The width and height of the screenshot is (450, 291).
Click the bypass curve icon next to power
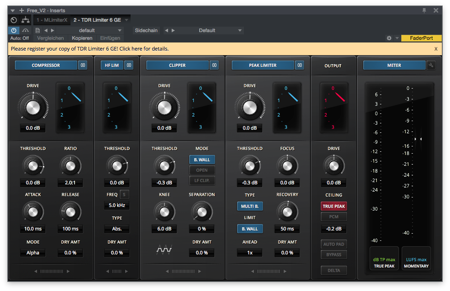pyautogui.click(x=25, y=30)
